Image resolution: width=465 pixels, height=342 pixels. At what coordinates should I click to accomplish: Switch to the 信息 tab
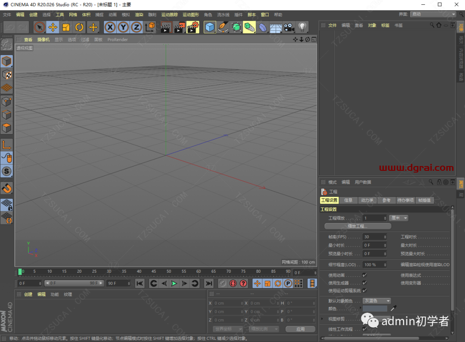pos(348,200)
